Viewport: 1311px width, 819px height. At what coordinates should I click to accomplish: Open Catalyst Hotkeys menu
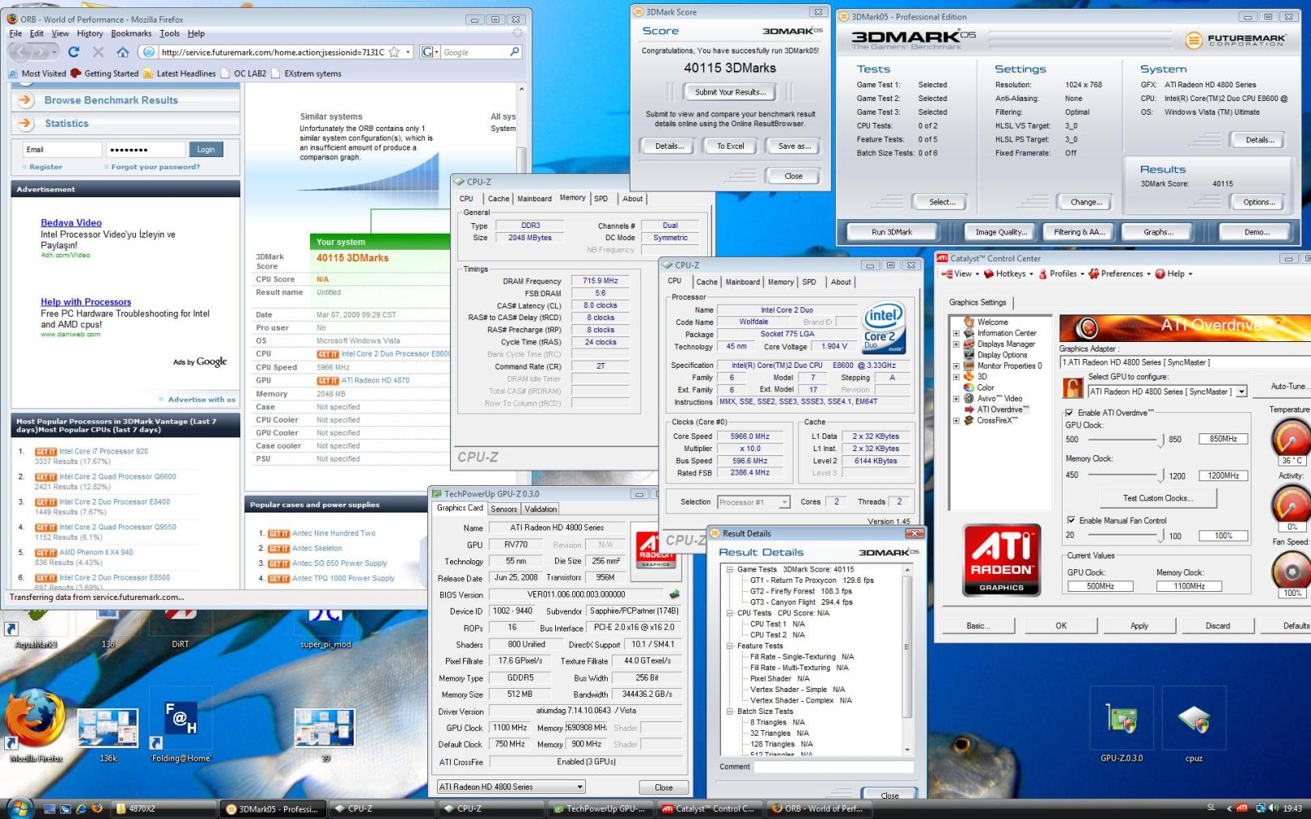pyautogui.click(x=1008, y=274)
